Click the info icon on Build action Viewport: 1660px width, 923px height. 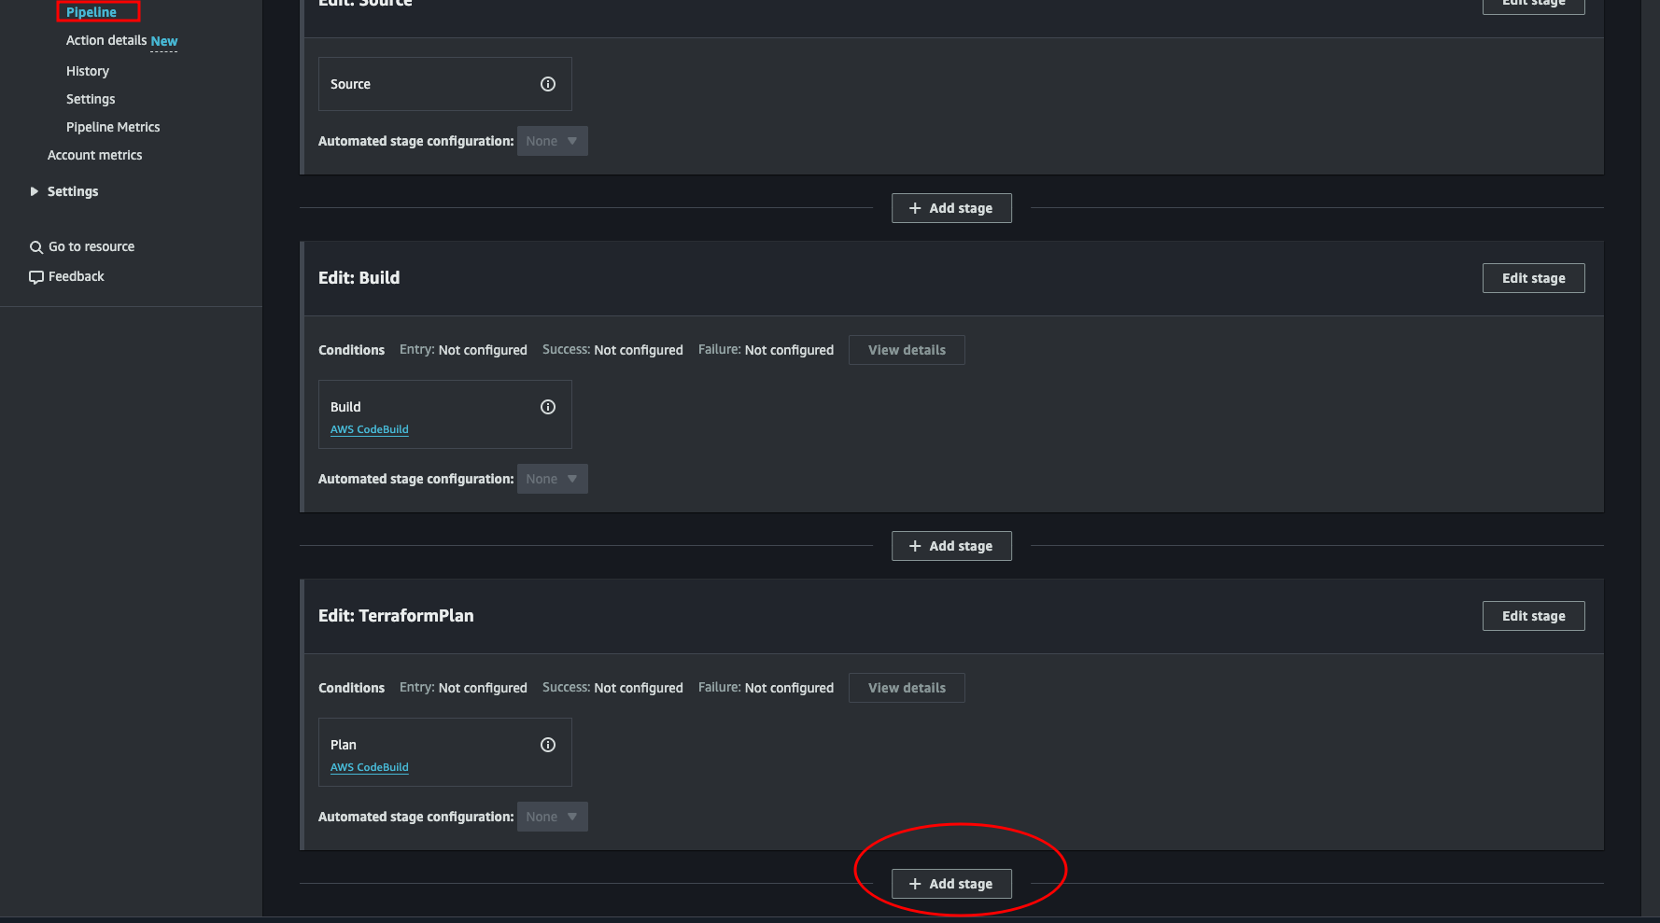pos(548,407)
